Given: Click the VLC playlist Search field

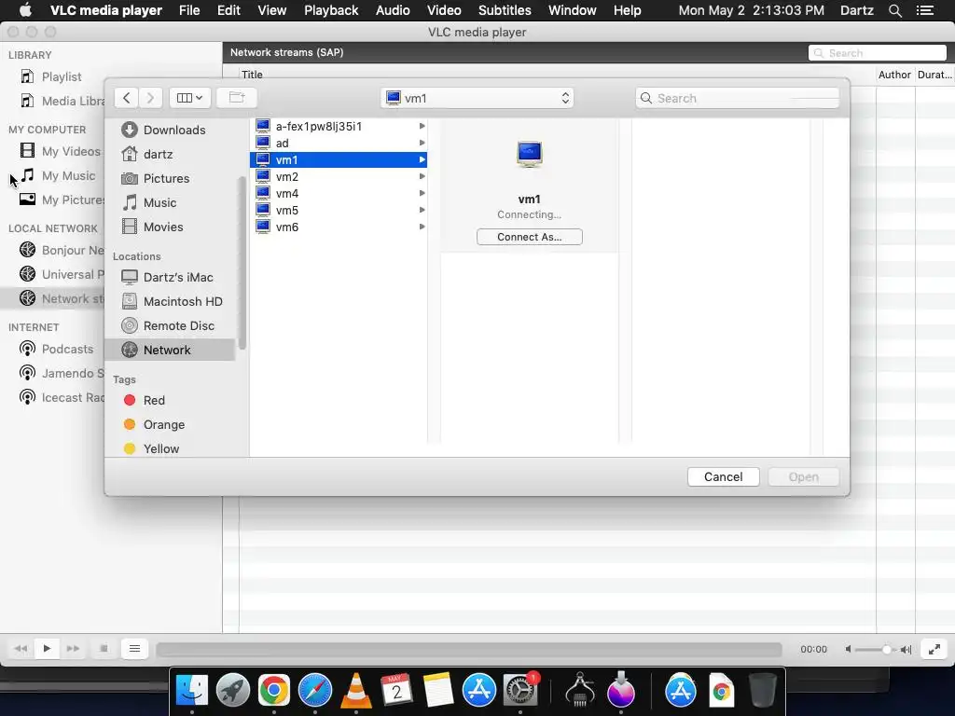Looking at the screenshot, I should click(x=878, y=53).
